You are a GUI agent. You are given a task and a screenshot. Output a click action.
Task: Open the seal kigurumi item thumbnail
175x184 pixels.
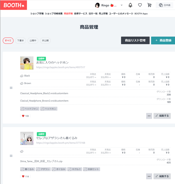tap(27, 139)
